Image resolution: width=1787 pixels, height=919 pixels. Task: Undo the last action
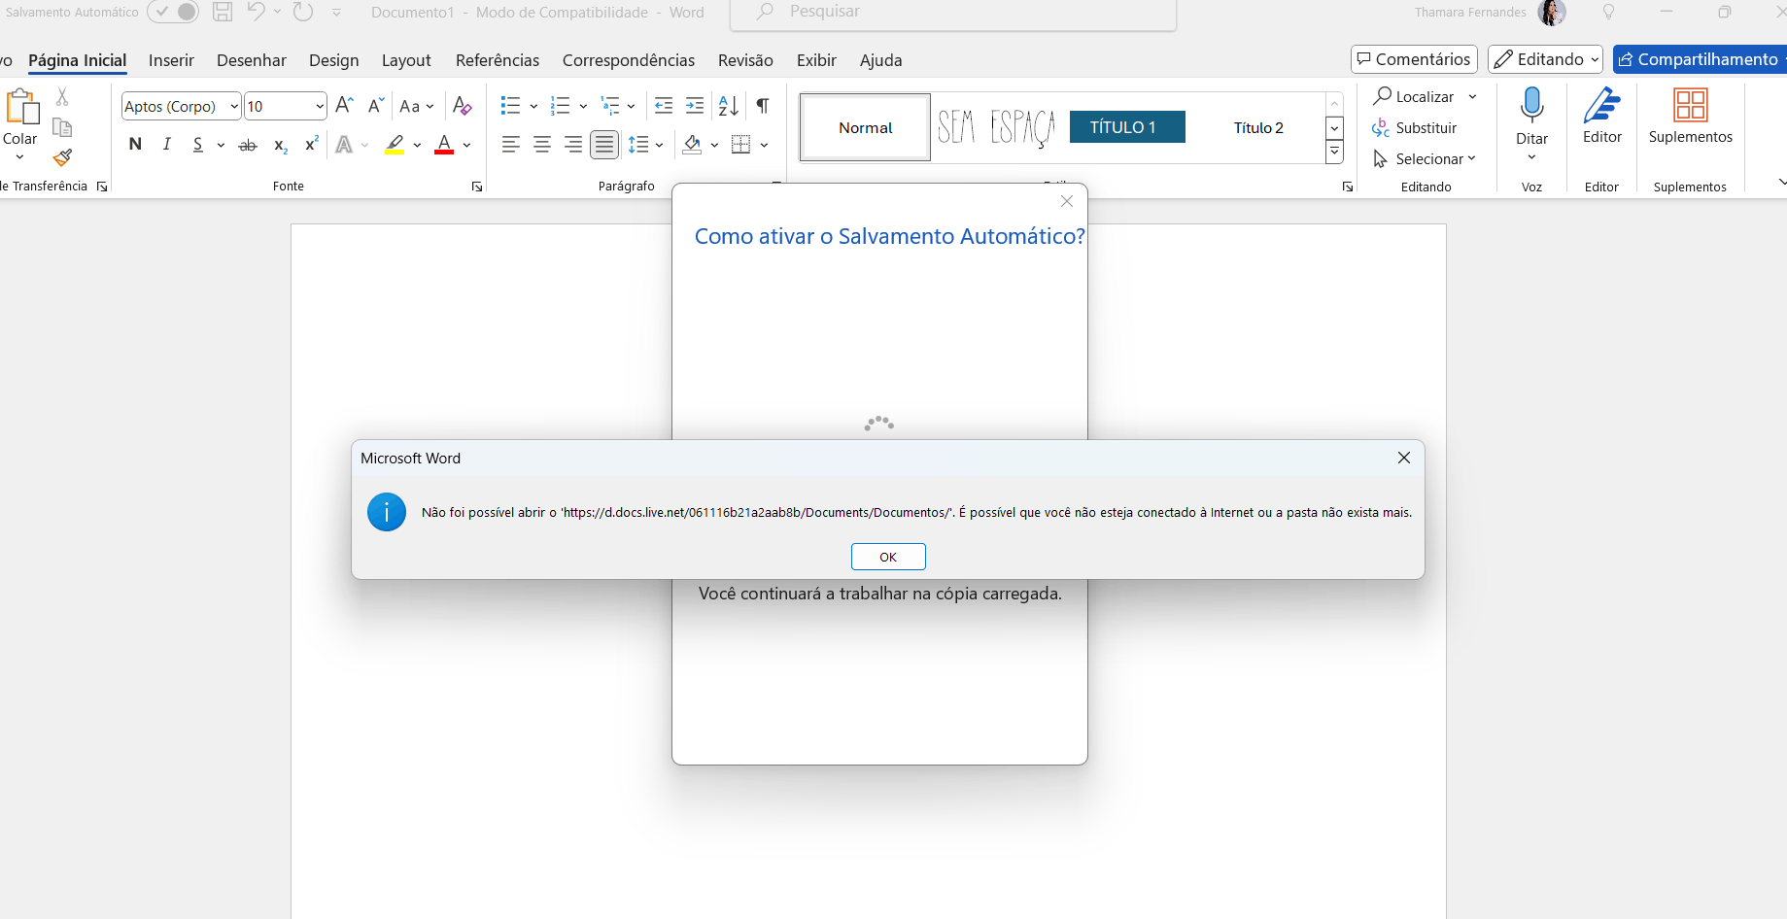pyautogui.click(x=256, y=12)
